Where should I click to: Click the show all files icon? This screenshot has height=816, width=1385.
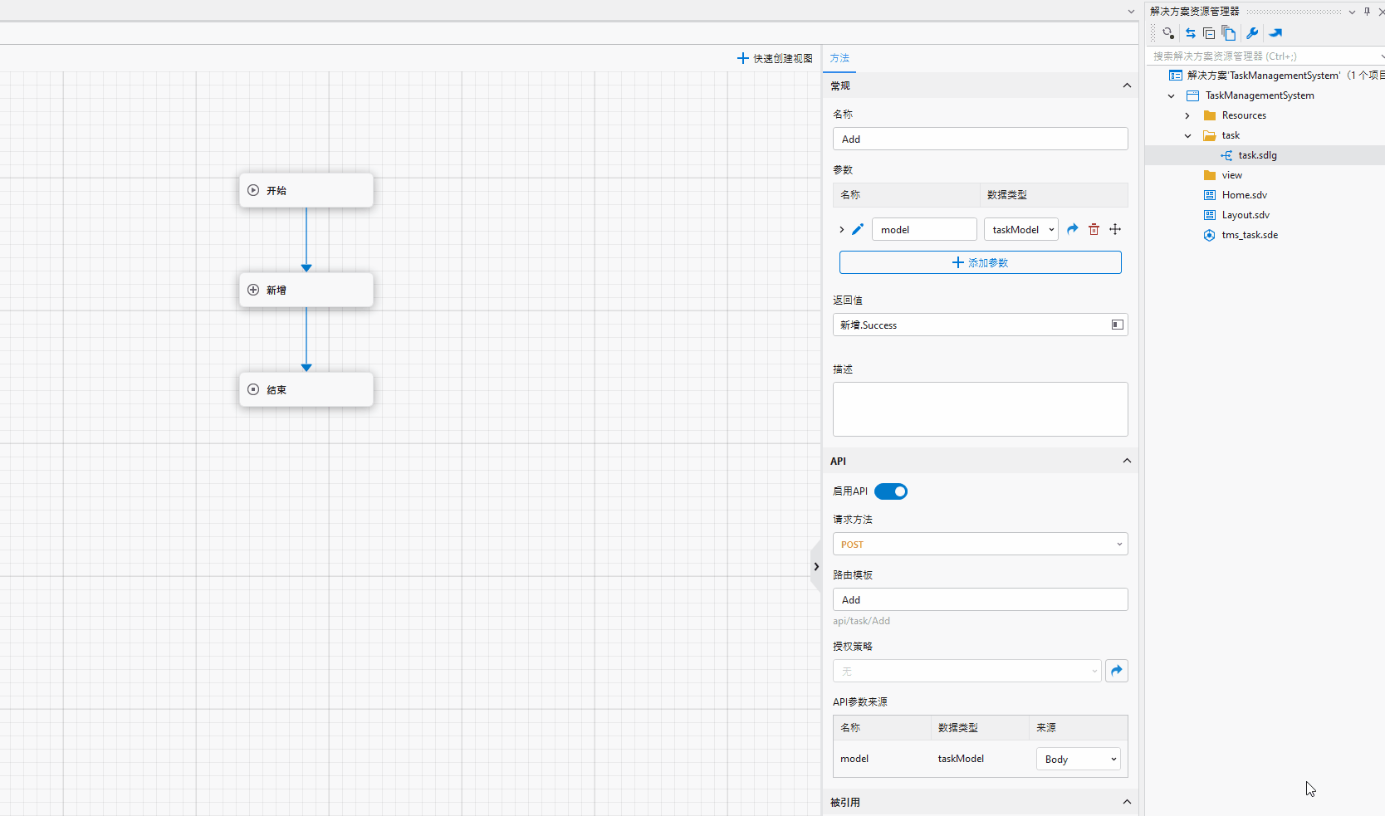1229,33
